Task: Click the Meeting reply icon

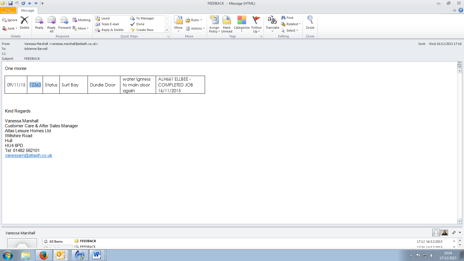Action: point(81,20)
